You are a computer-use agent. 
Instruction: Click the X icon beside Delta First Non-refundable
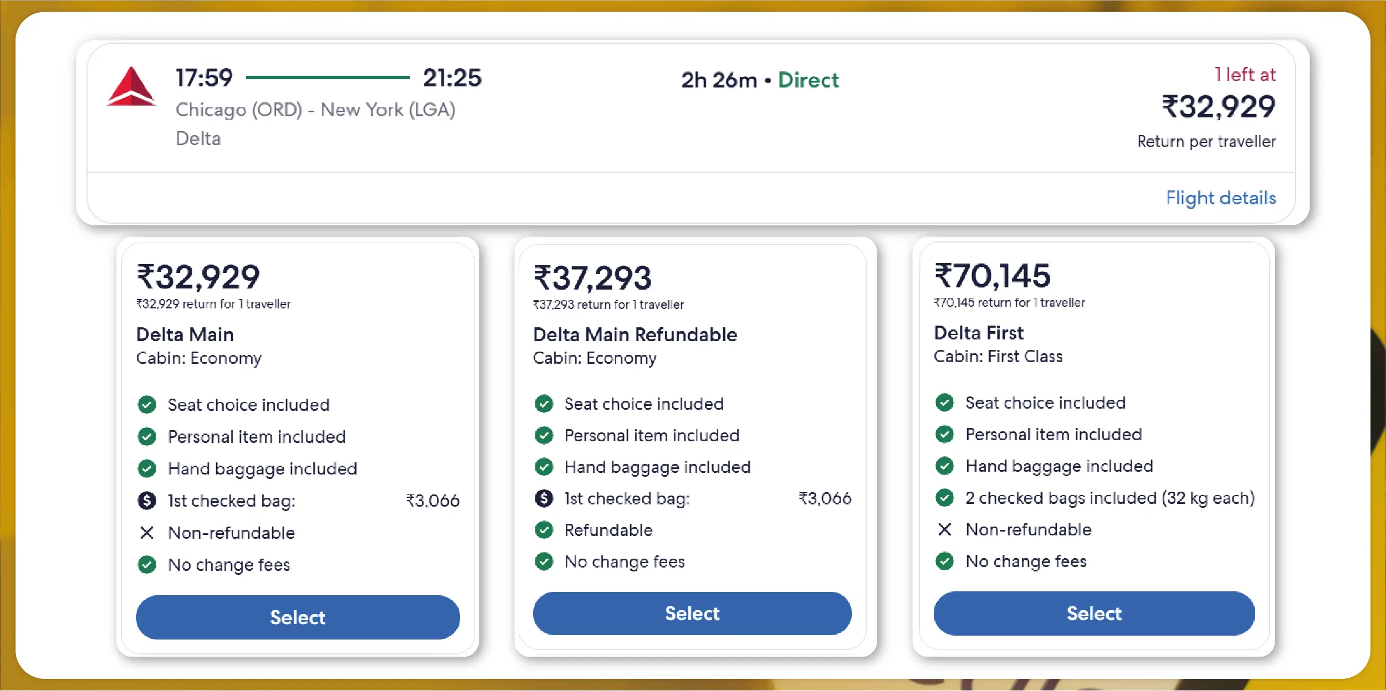click(x=944, y=529)
